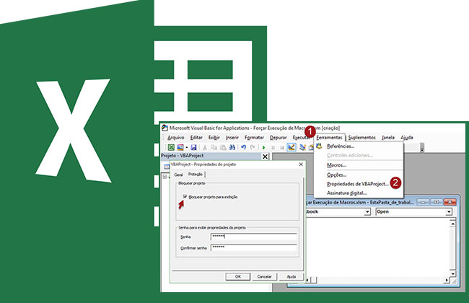469x303 pixels.
Task: Close the code window with red X
Action: tap(450, 202)
